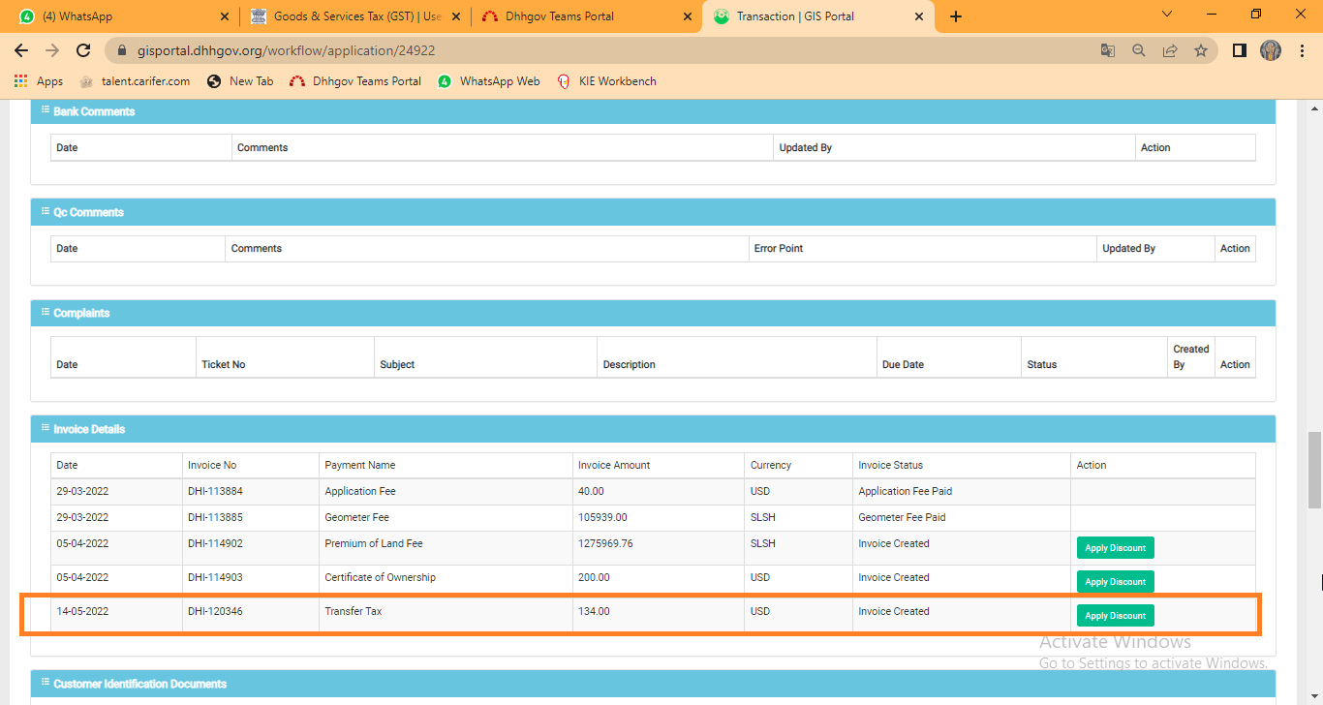Open a new browser tab with plus button

956,16
